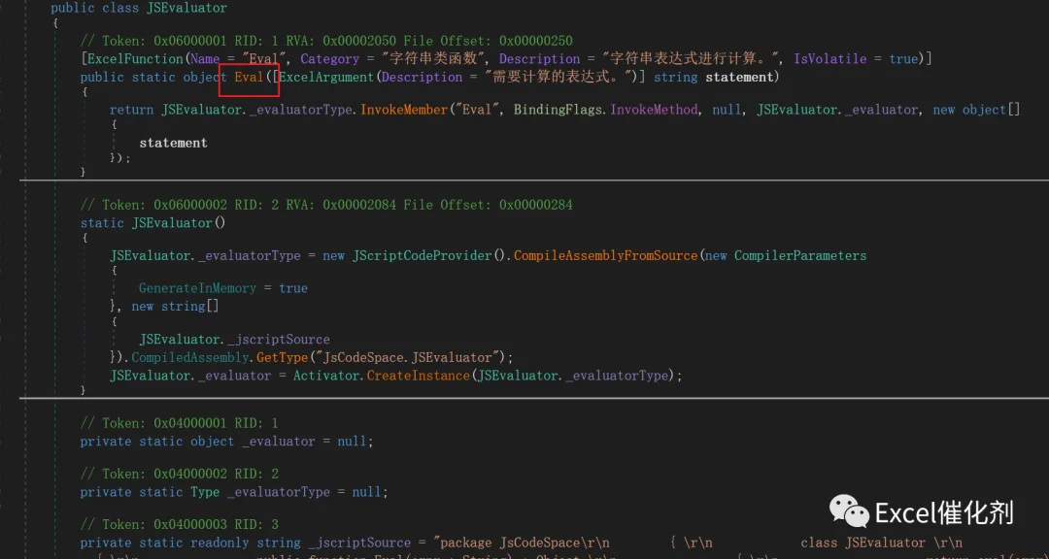Click _evaluator in the private static object declaration
Screen dimensions: 1049x559
click(x=279, y=442)
